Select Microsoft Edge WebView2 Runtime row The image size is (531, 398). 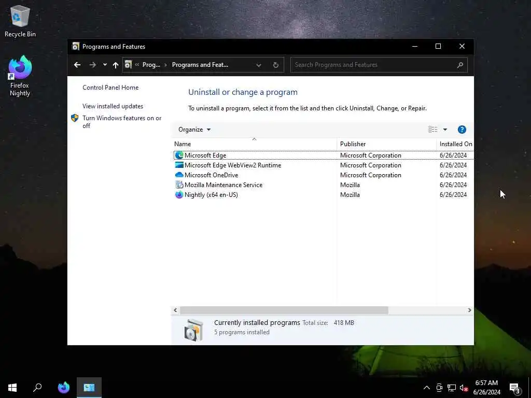click(324, 165)
